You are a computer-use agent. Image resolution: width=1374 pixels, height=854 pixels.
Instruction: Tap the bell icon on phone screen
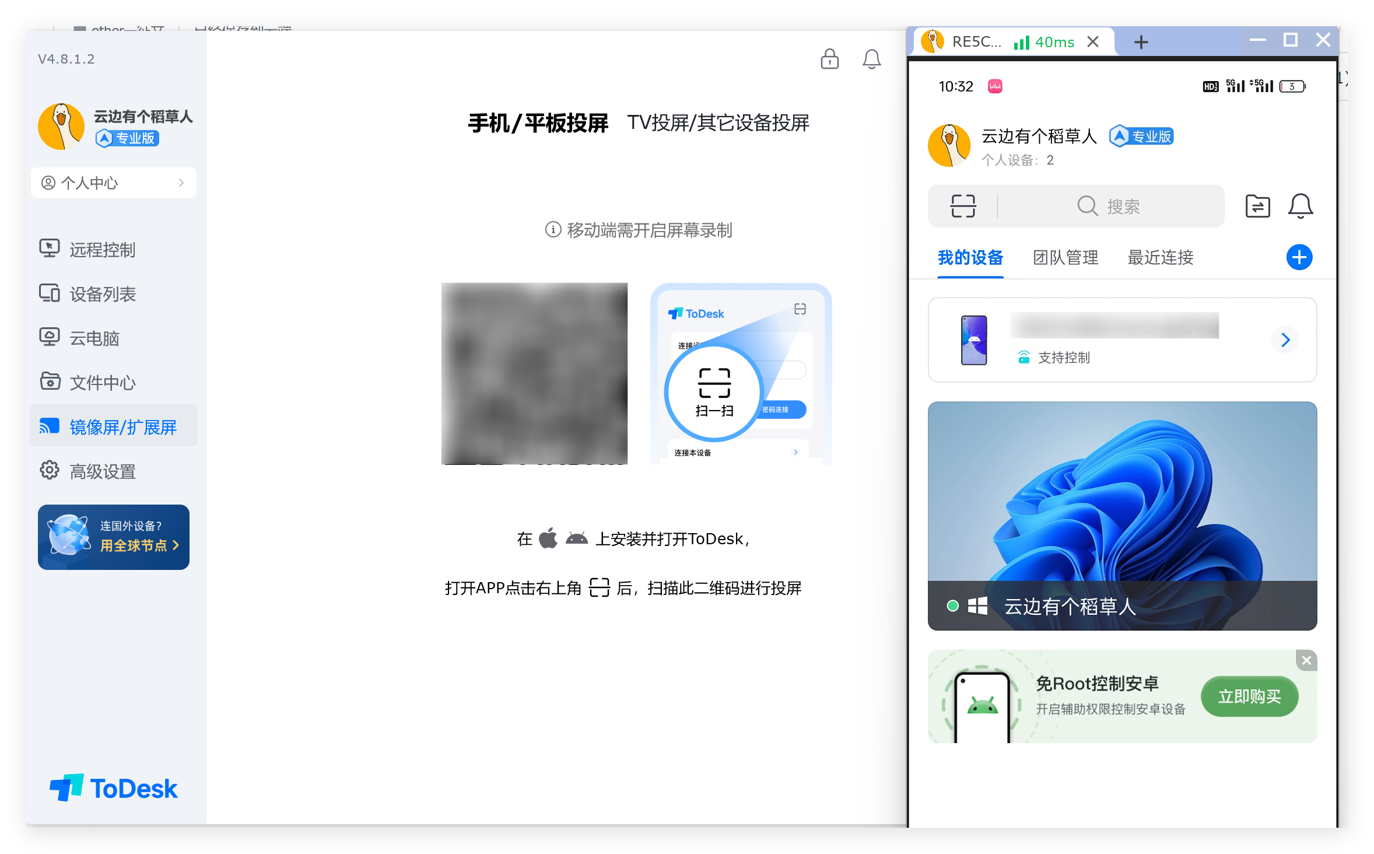click(1300, 206)
